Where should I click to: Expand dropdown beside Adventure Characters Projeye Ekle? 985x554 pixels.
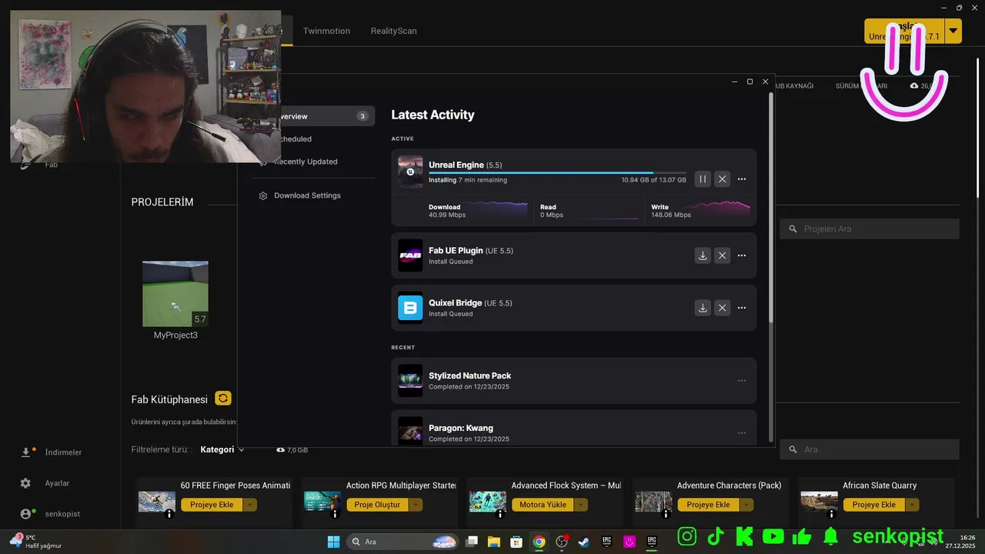pyautogui.click(x=746, y=505)
